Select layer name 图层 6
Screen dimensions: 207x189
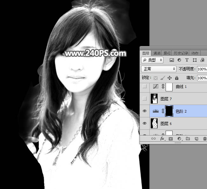point(166,124)
